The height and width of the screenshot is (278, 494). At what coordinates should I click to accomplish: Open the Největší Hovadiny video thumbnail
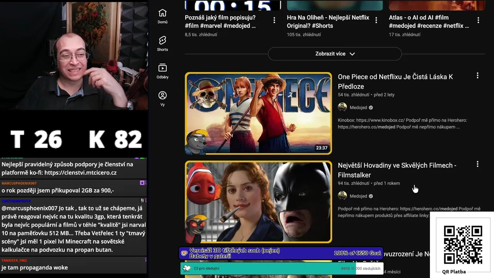[x=258, y=202]
